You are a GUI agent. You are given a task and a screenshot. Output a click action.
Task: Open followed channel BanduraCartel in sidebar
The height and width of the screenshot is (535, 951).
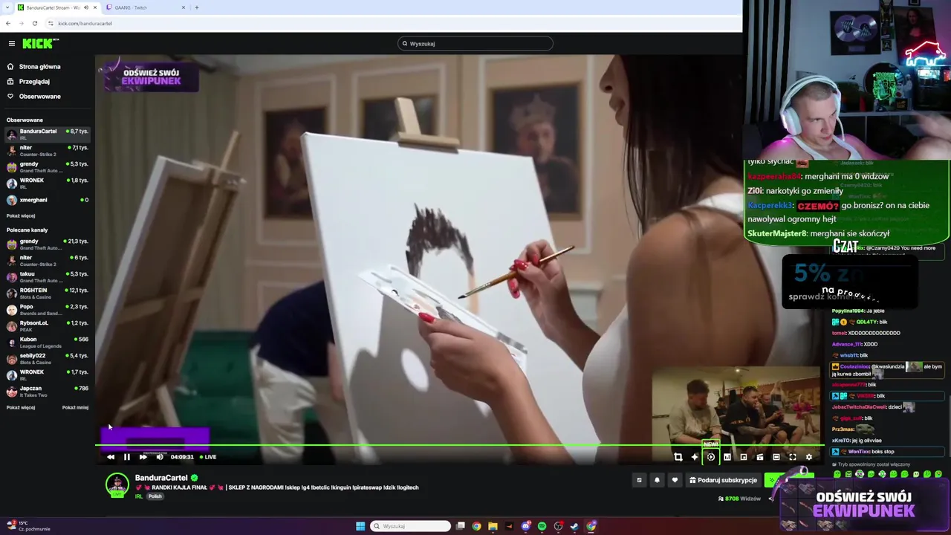tap(48, 134)
